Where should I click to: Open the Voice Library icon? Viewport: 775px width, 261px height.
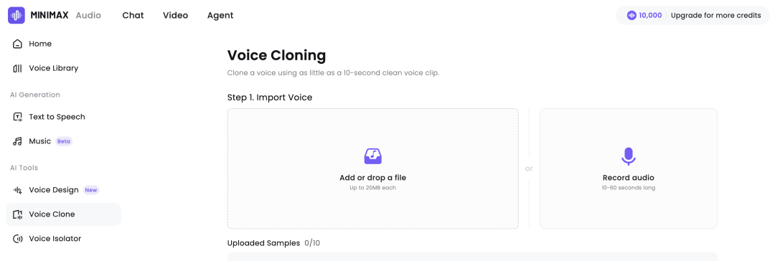click(x=17, y=68)
